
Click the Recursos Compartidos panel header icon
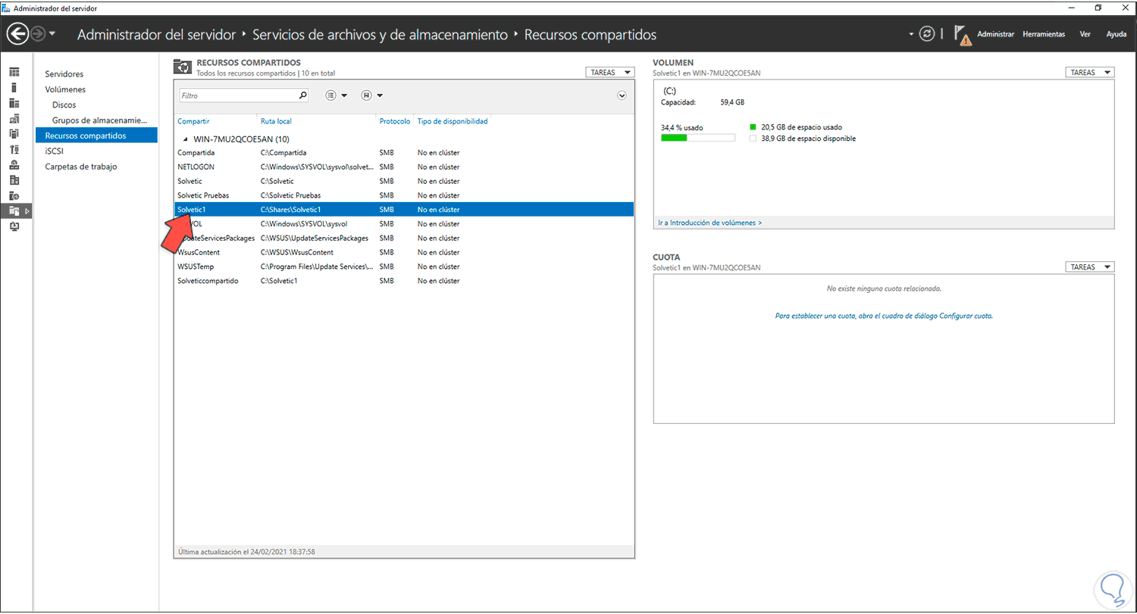(x=183, y=67)
